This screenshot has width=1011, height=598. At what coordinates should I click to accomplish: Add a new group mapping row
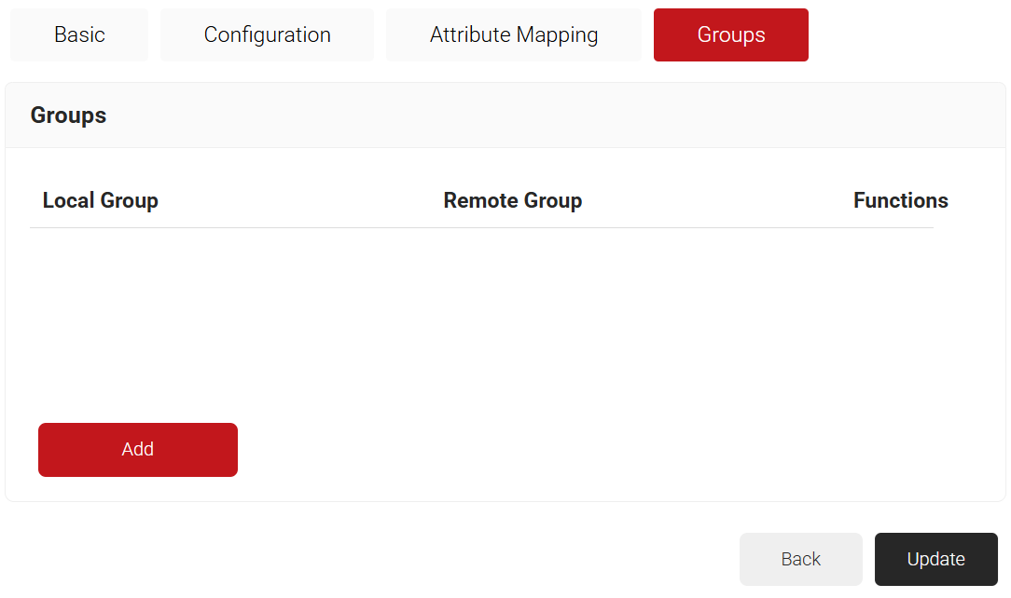click(x=138, y=450)
